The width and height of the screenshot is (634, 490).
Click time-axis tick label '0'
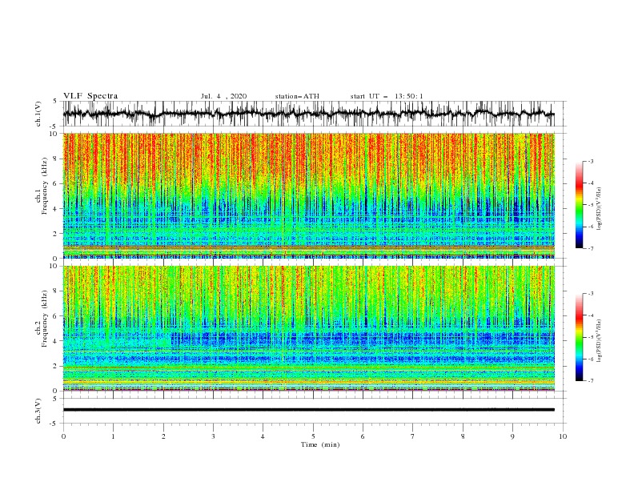(63, 436)
